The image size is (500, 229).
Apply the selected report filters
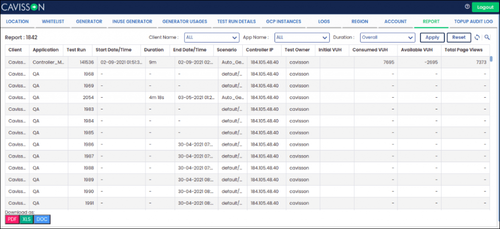pos(433,37)
